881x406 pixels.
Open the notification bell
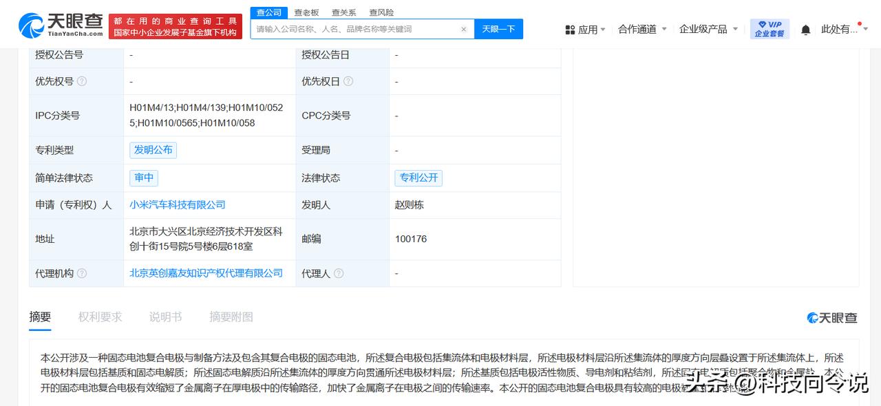point(805,30)
